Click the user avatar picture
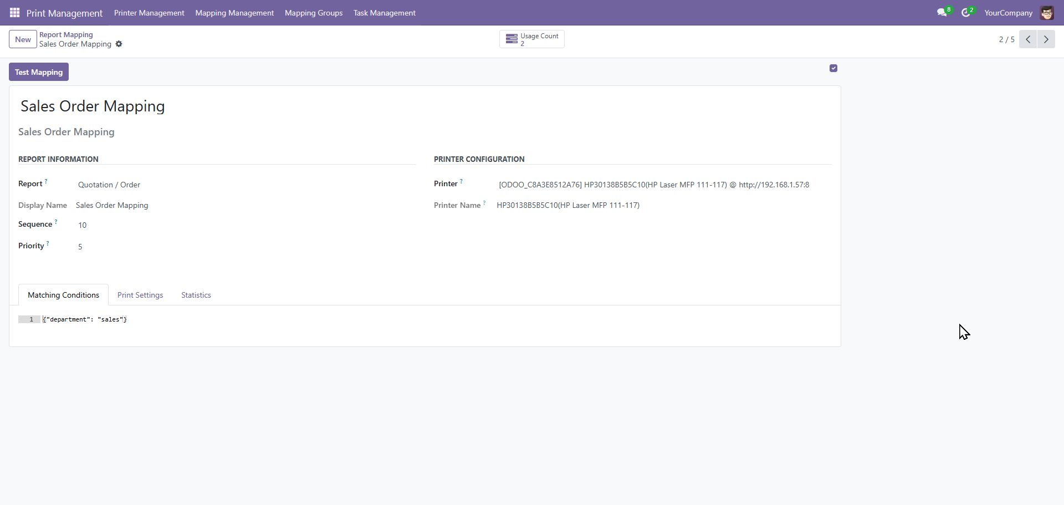The width and height of the screenshot is (1064, 505). coord(1047,13)
